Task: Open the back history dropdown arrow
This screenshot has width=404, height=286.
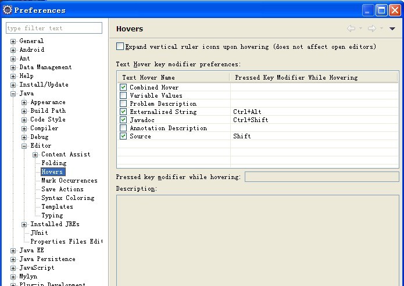Action: [x=360, y=28]
